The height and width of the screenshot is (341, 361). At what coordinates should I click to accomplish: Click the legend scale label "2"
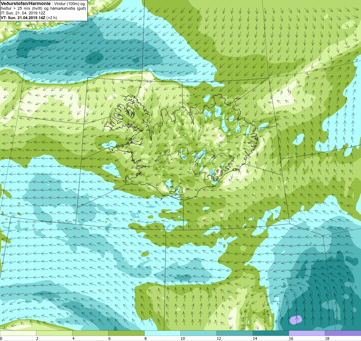pyautogui.click(x=37, y=338)
